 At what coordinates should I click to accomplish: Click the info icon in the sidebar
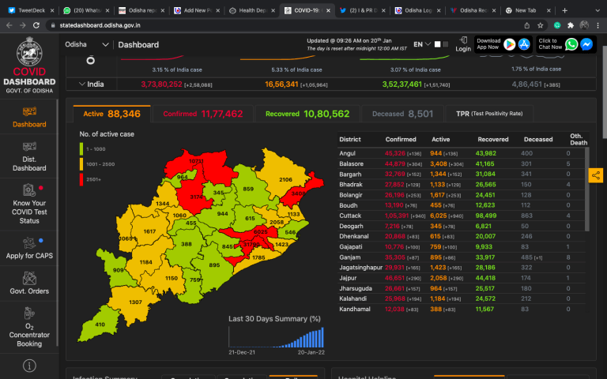click(x=29, y=366)
